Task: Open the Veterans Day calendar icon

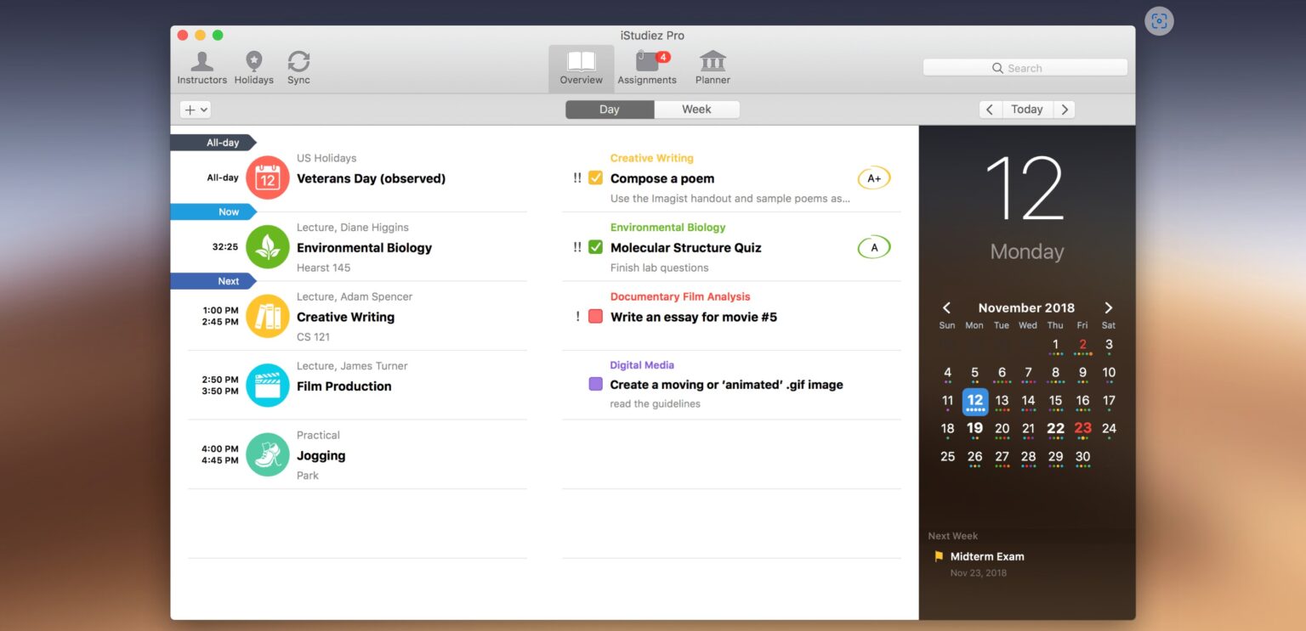Action: tap(268, 177)
